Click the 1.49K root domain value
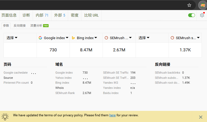The height and width of the screenshot is (122, 207). (x=186, y=83)
